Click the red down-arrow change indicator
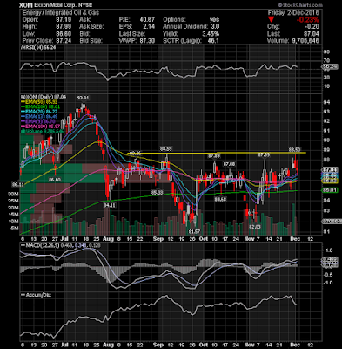This screenshot has height=349, width=342. pyautogui.click(x=271, y=20)
